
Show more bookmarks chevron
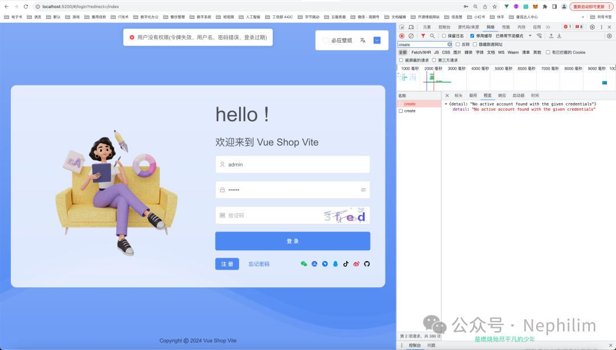[x=582, y=17]
